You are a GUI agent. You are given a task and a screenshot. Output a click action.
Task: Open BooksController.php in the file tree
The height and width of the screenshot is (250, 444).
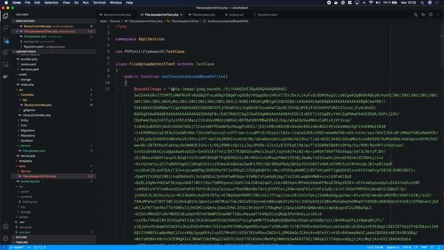(x=38, y=105)
